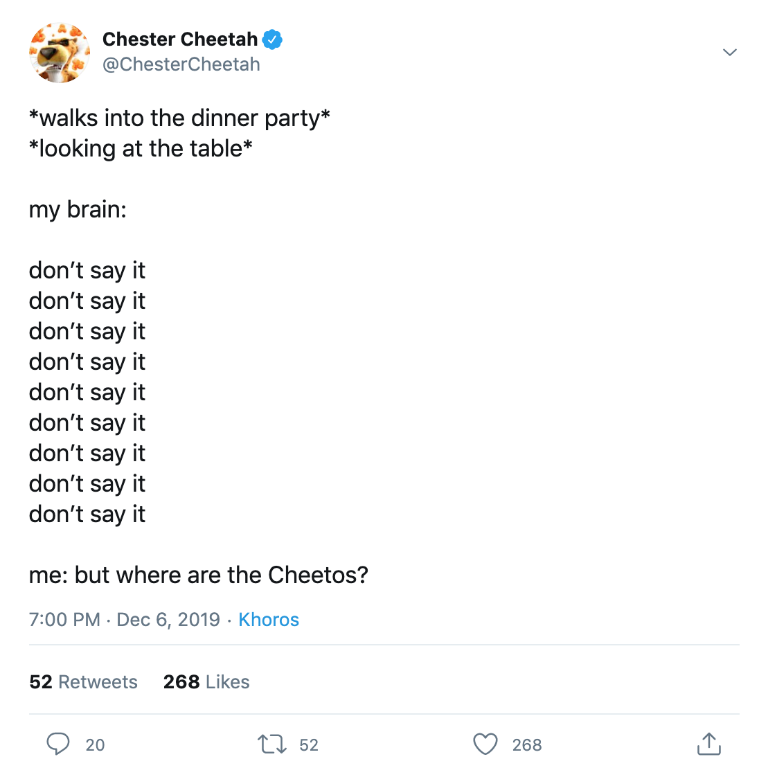Click the line mentioning Cheetos
The width and height of the screenshot is (759, 777).
click(x=199, y=575)
